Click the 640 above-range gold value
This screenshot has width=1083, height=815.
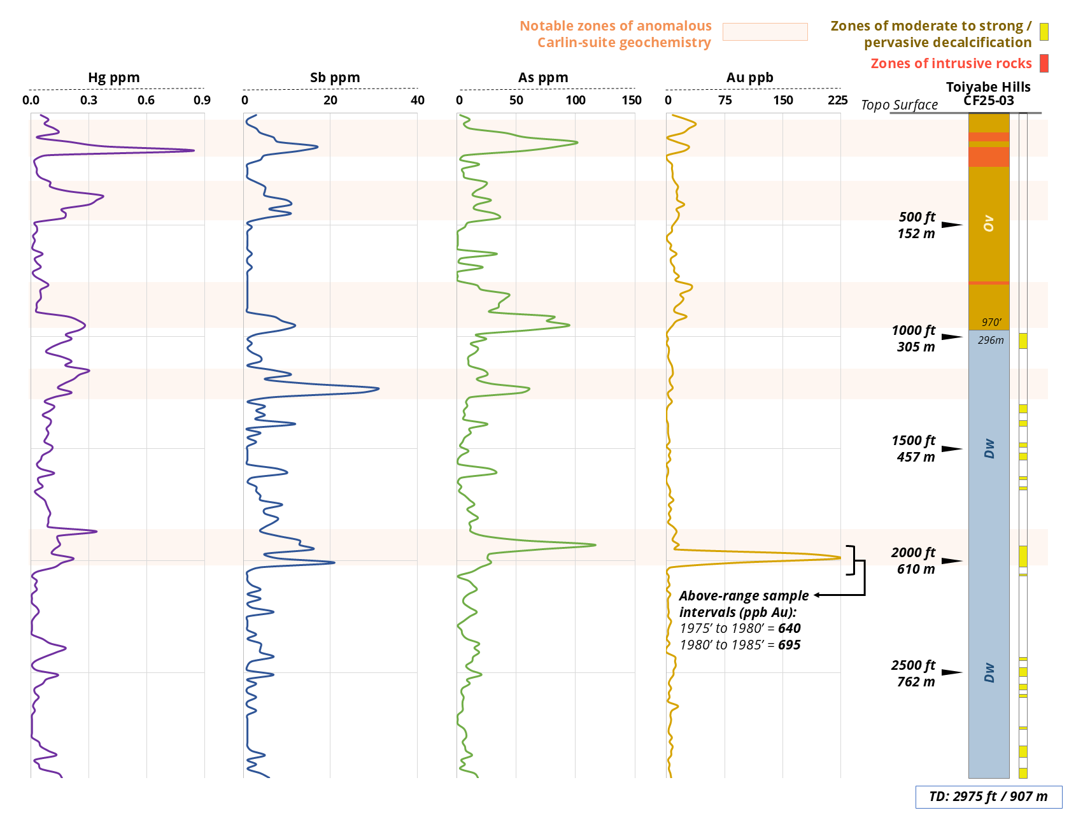tap(789, 628)
